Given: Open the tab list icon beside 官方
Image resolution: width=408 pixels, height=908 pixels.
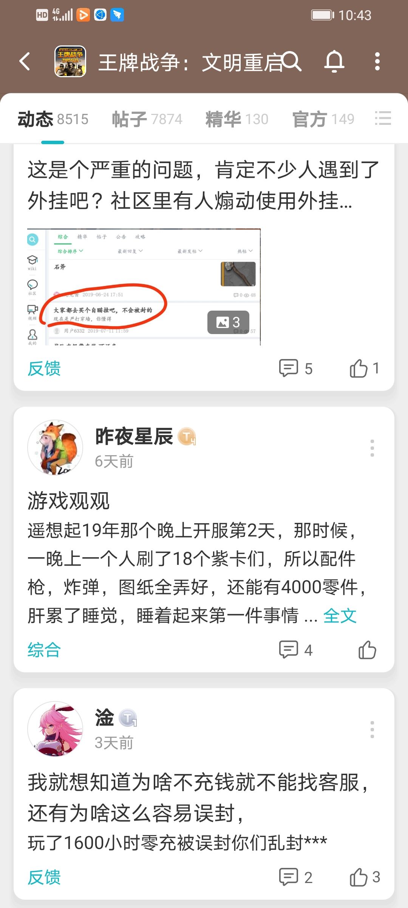Looking at the screenshot, I should click(x=383, y=118).
